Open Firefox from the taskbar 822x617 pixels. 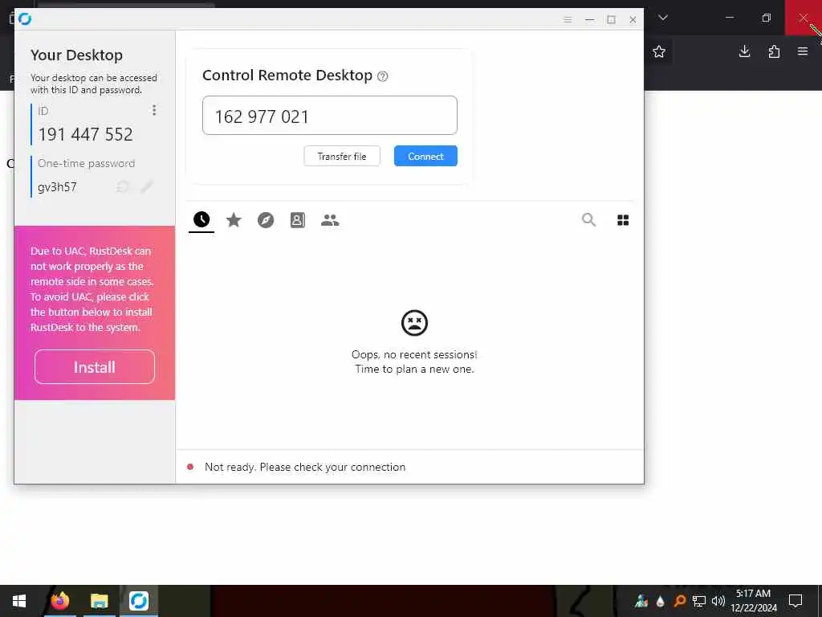coord(59,601)
